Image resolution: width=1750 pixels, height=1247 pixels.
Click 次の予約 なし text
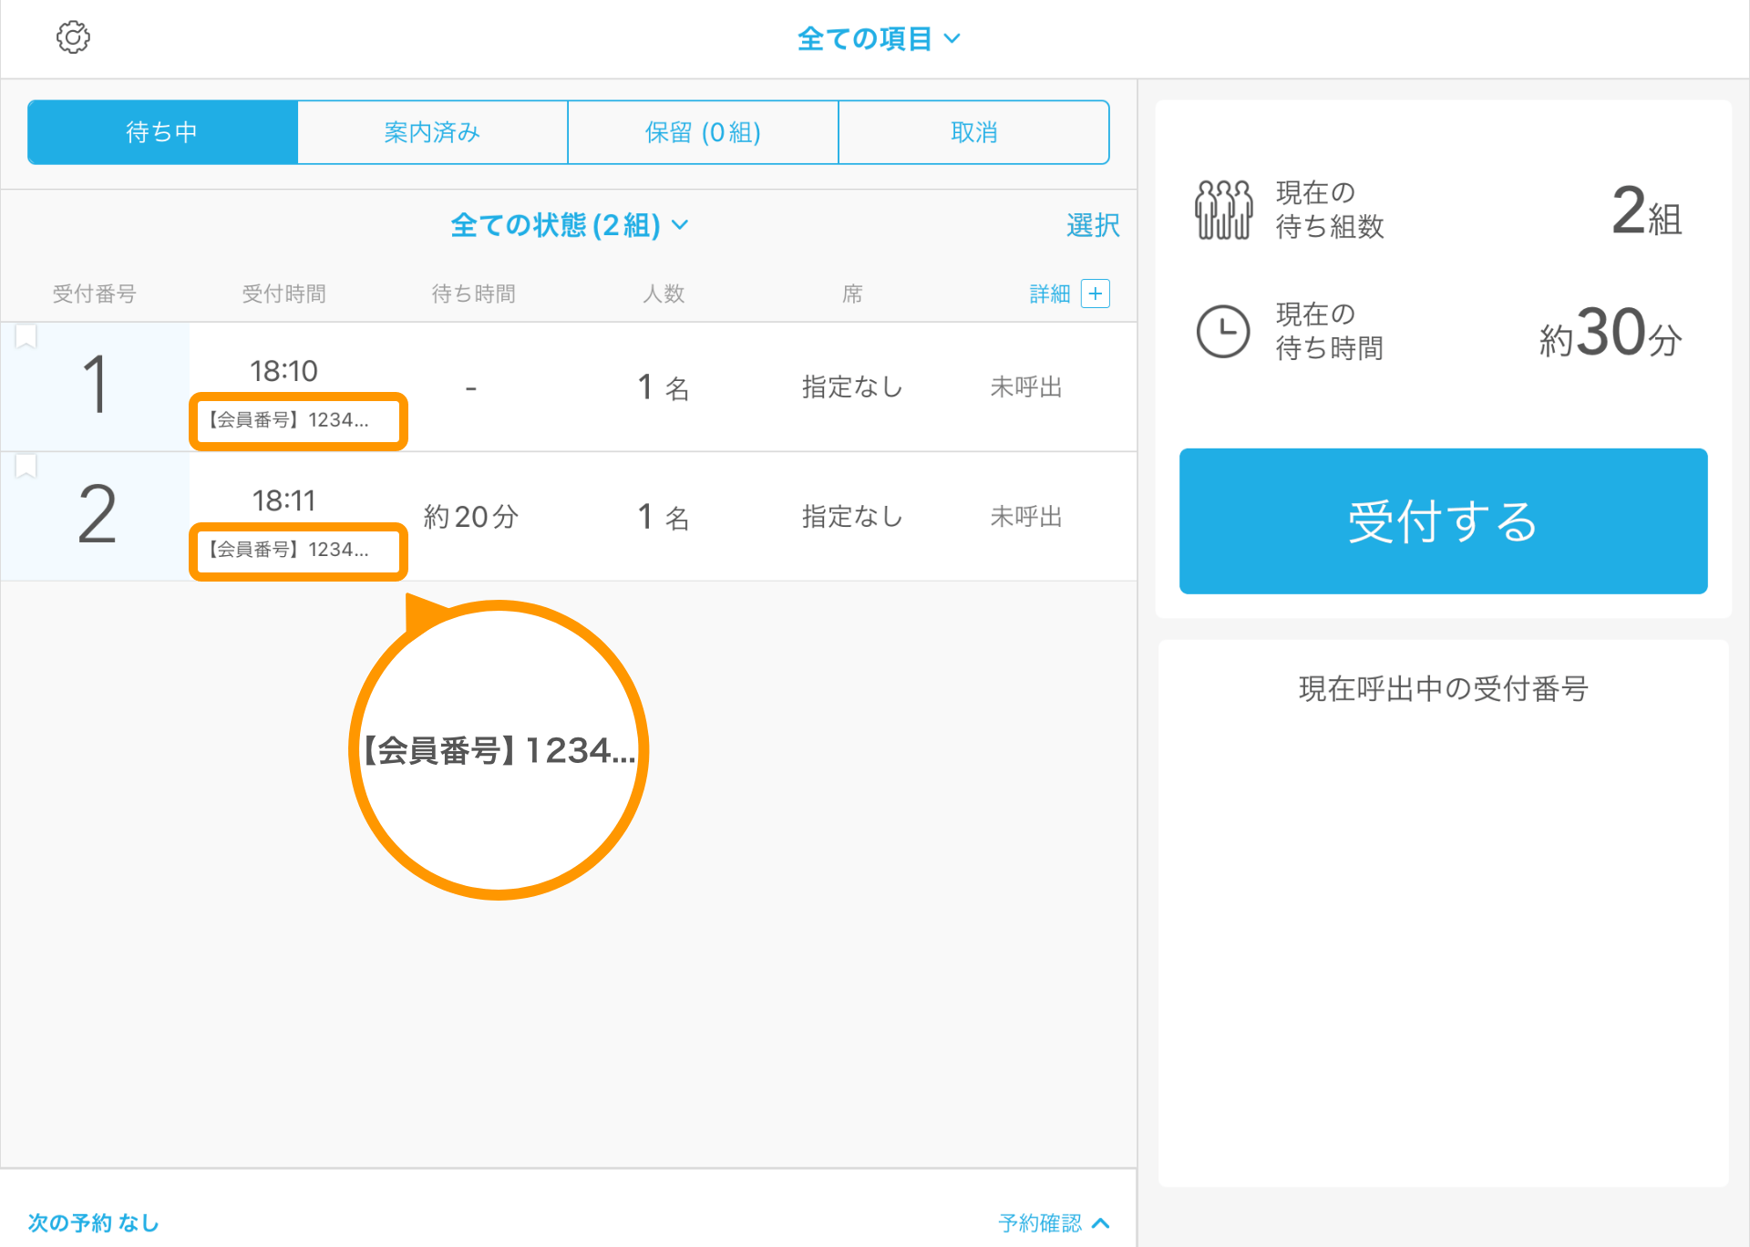pos(93,1222)
